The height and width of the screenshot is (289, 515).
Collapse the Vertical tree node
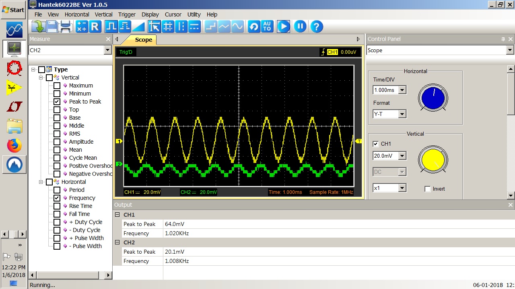41,77
